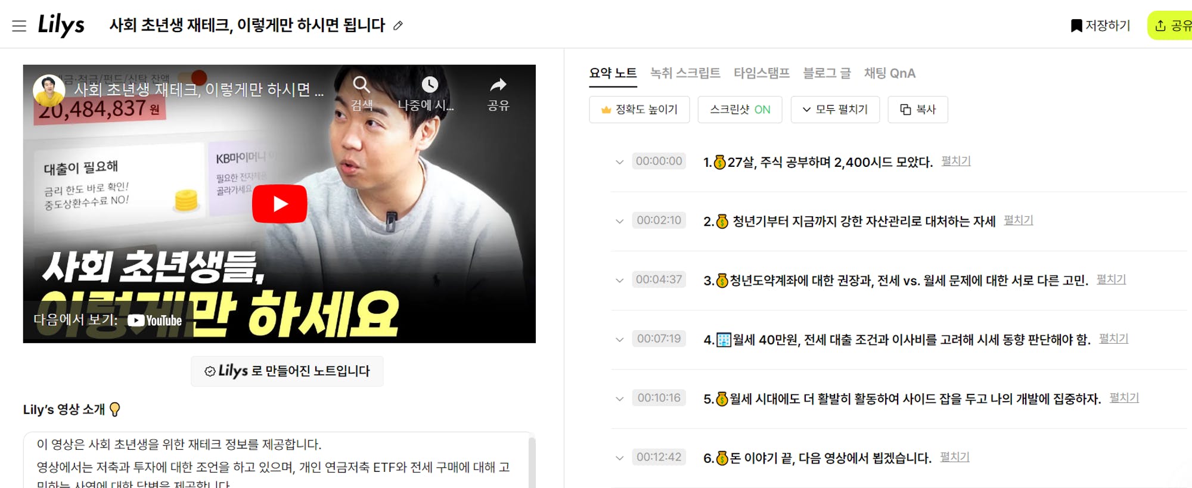Click the bookmark icon next to 저장하기

coord(1076,26)
